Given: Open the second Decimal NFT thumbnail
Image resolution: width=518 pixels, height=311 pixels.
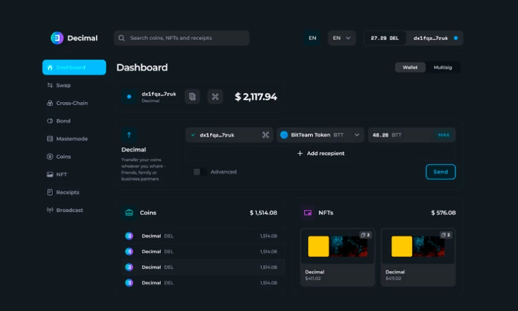Looking at the screenshot, I should [418, 246].
